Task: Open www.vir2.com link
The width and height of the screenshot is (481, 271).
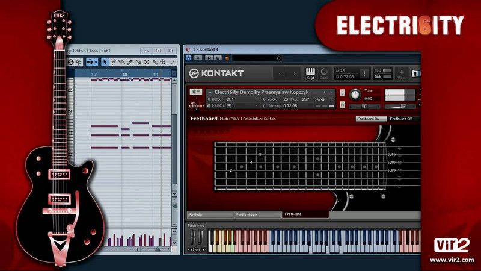Action: tap(452, 260)
